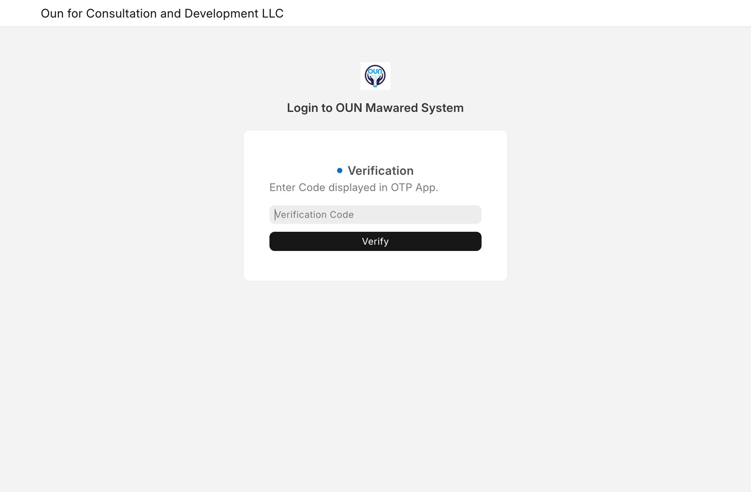Click the word Mawared in the login heading
The image size is (751, 492).
click(x=391, y=108)
